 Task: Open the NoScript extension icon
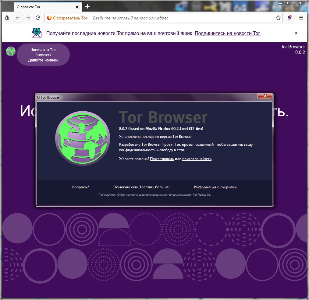[289, 18]
